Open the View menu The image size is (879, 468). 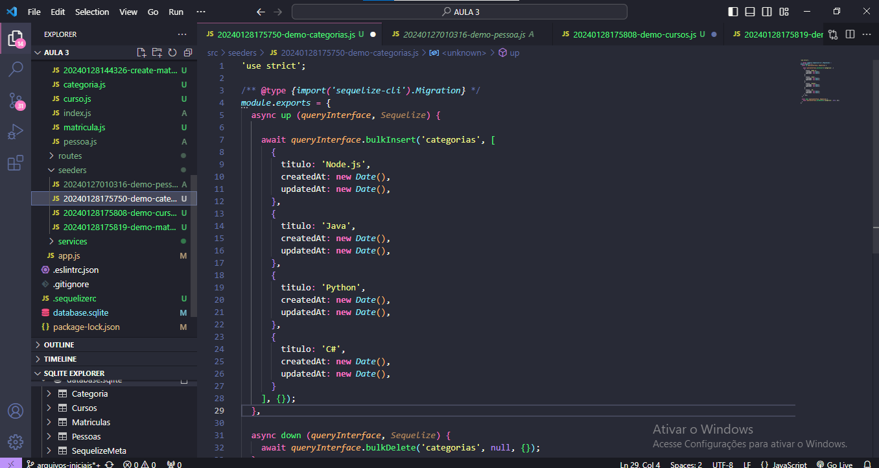coord(128,12)
